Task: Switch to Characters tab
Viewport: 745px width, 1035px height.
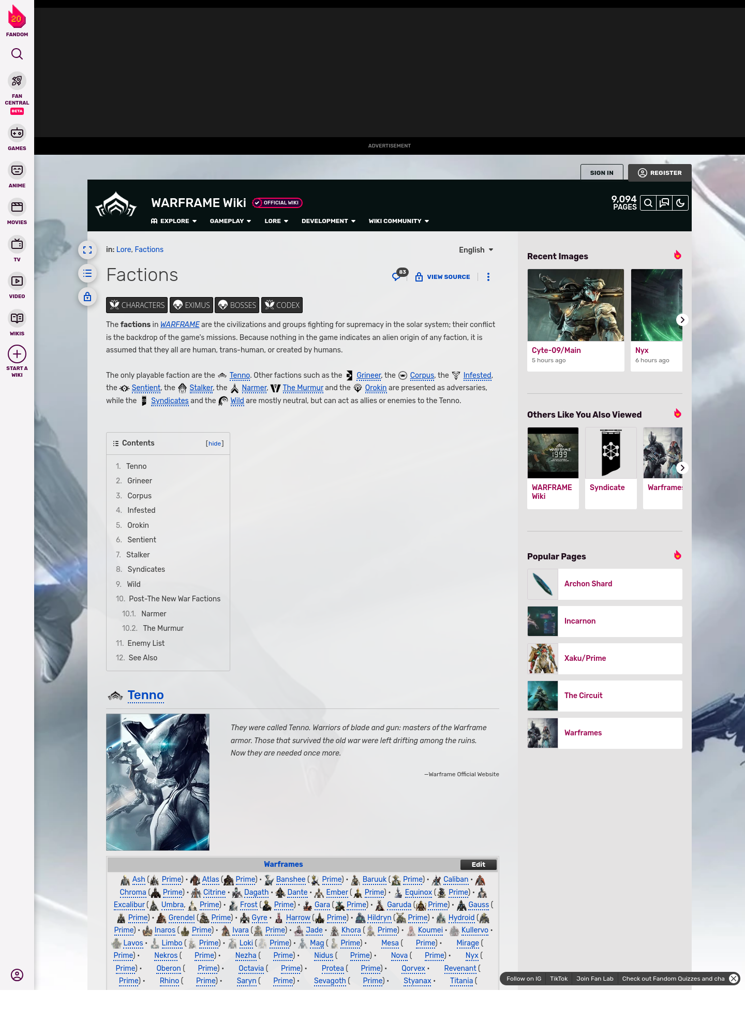Action: [137, 305]
